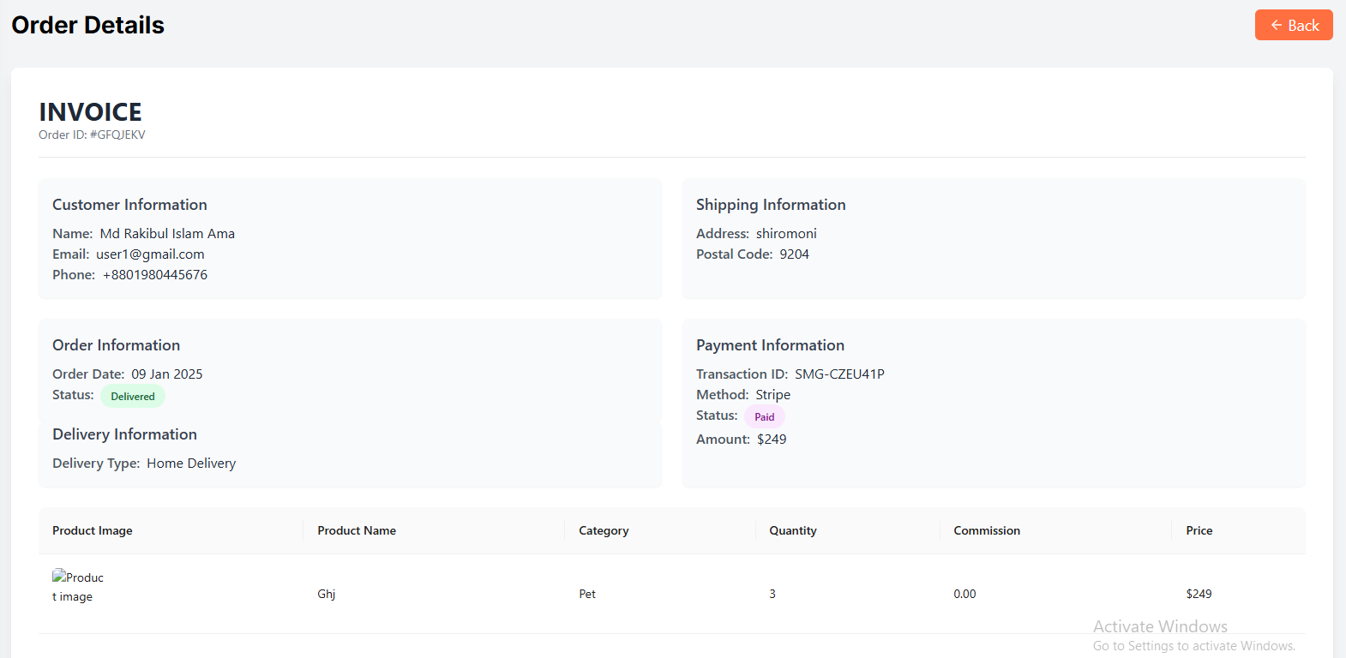Click the broken product image thumbnail
Screen dimensions: 1346x658
[77, 587]
